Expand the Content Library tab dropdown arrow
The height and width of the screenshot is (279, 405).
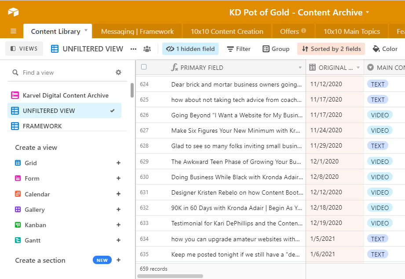click(x=85, y=31)
